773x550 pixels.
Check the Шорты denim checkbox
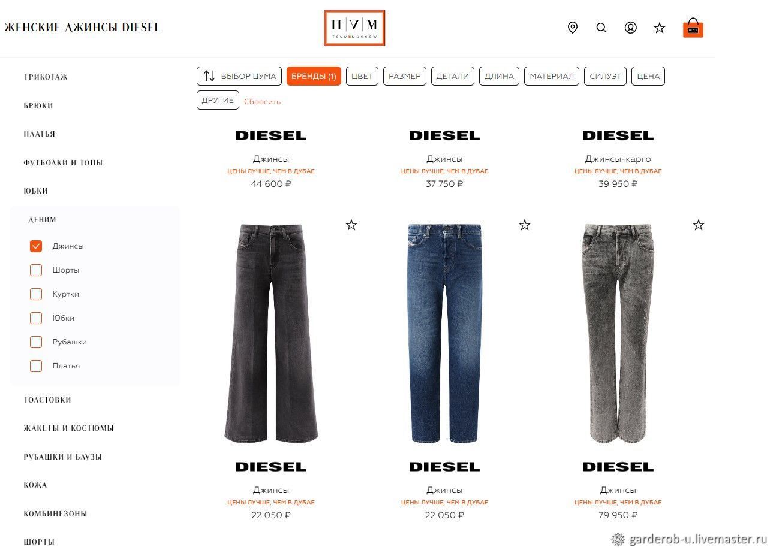tap(36, 270)
